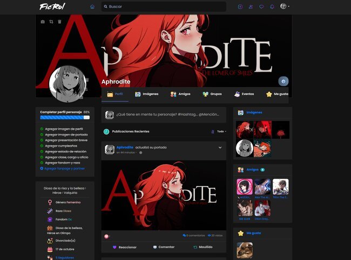Open profile settings gear button
351x260 pixels.
click(x=283, y=81)
